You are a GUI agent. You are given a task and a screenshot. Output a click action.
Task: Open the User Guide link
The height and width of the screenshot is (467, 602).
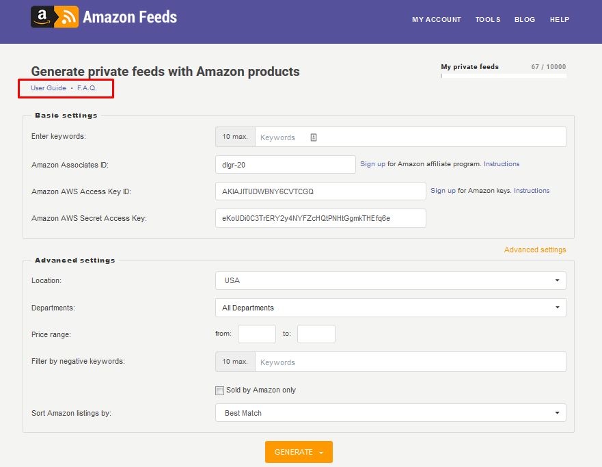(x=49, y=88)
